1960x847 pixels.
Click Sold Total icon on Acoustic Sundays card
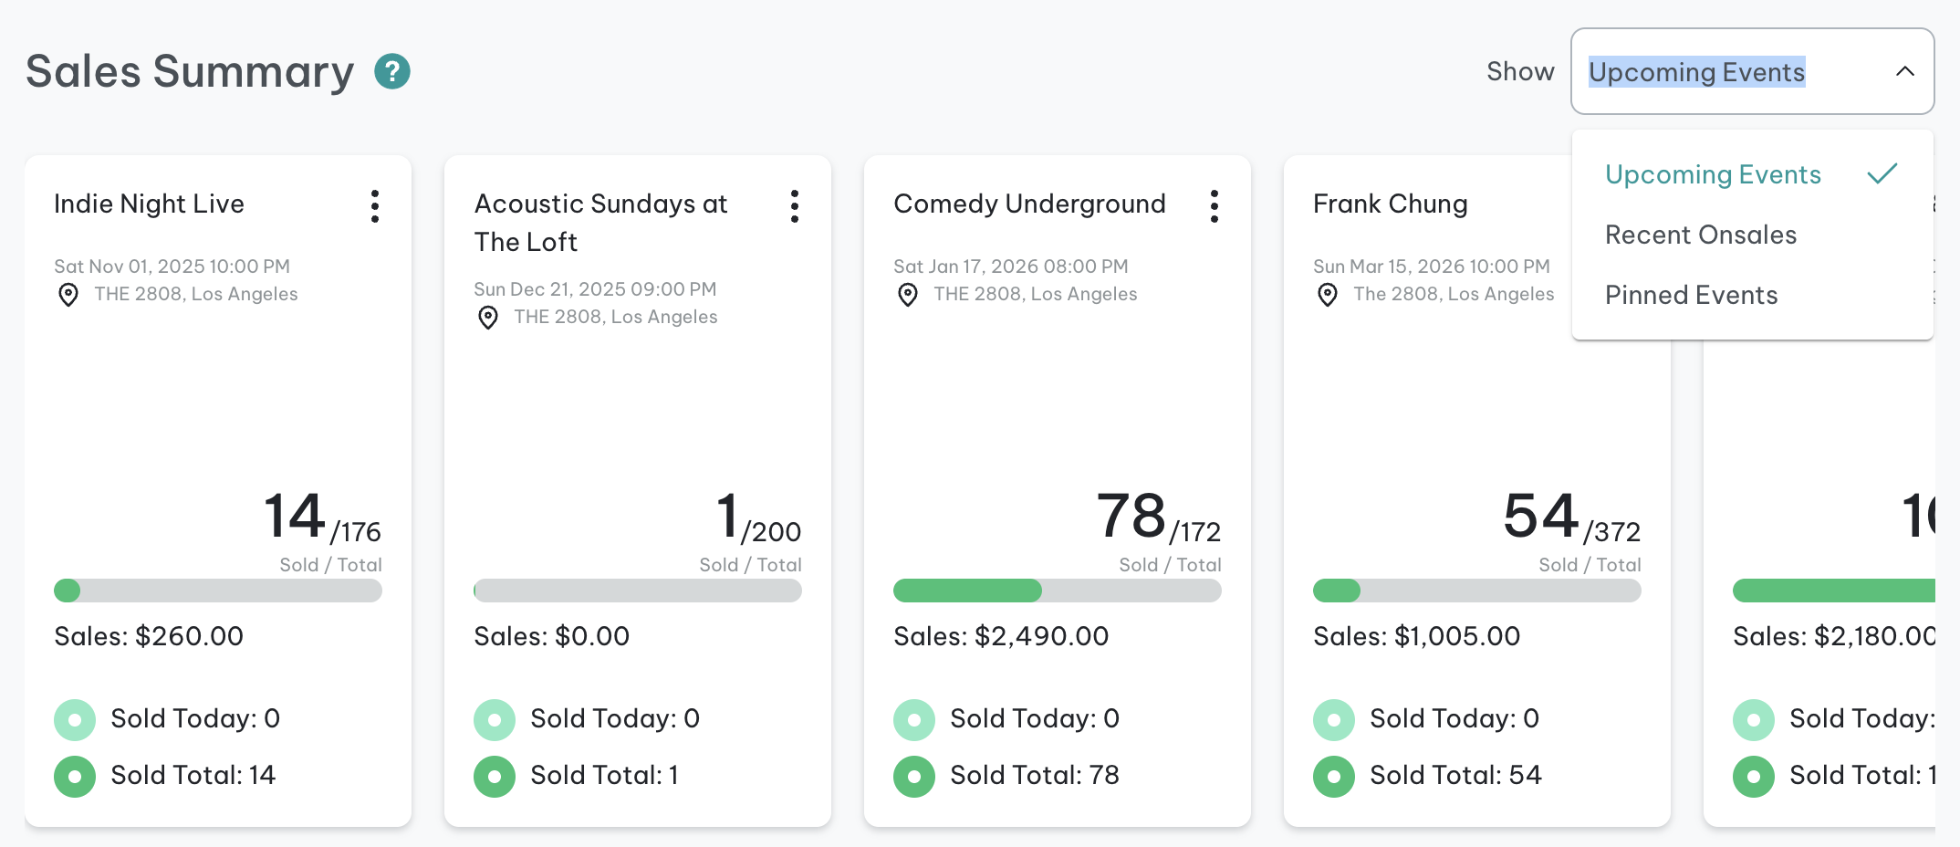pos(495,777)
